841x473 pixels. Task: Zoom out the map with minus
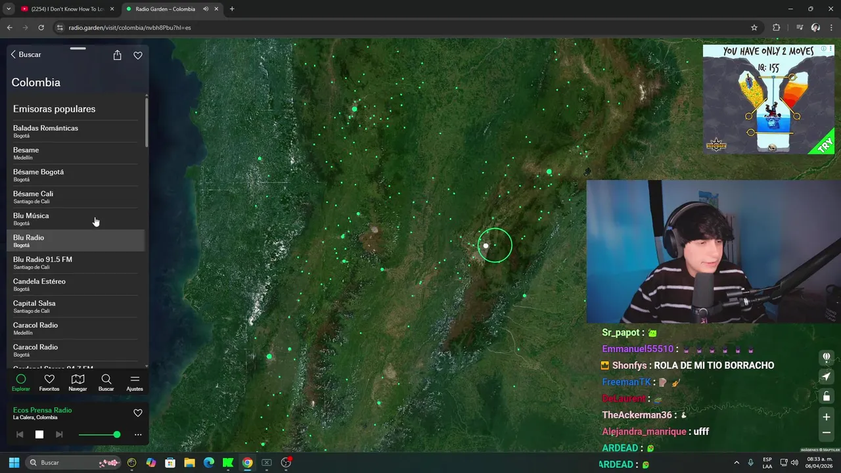pos(827,433)
